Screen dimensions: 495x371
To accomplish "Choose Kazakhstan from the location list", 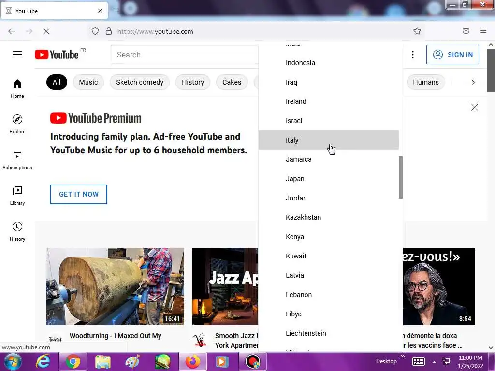I will [x=328, y=217].
